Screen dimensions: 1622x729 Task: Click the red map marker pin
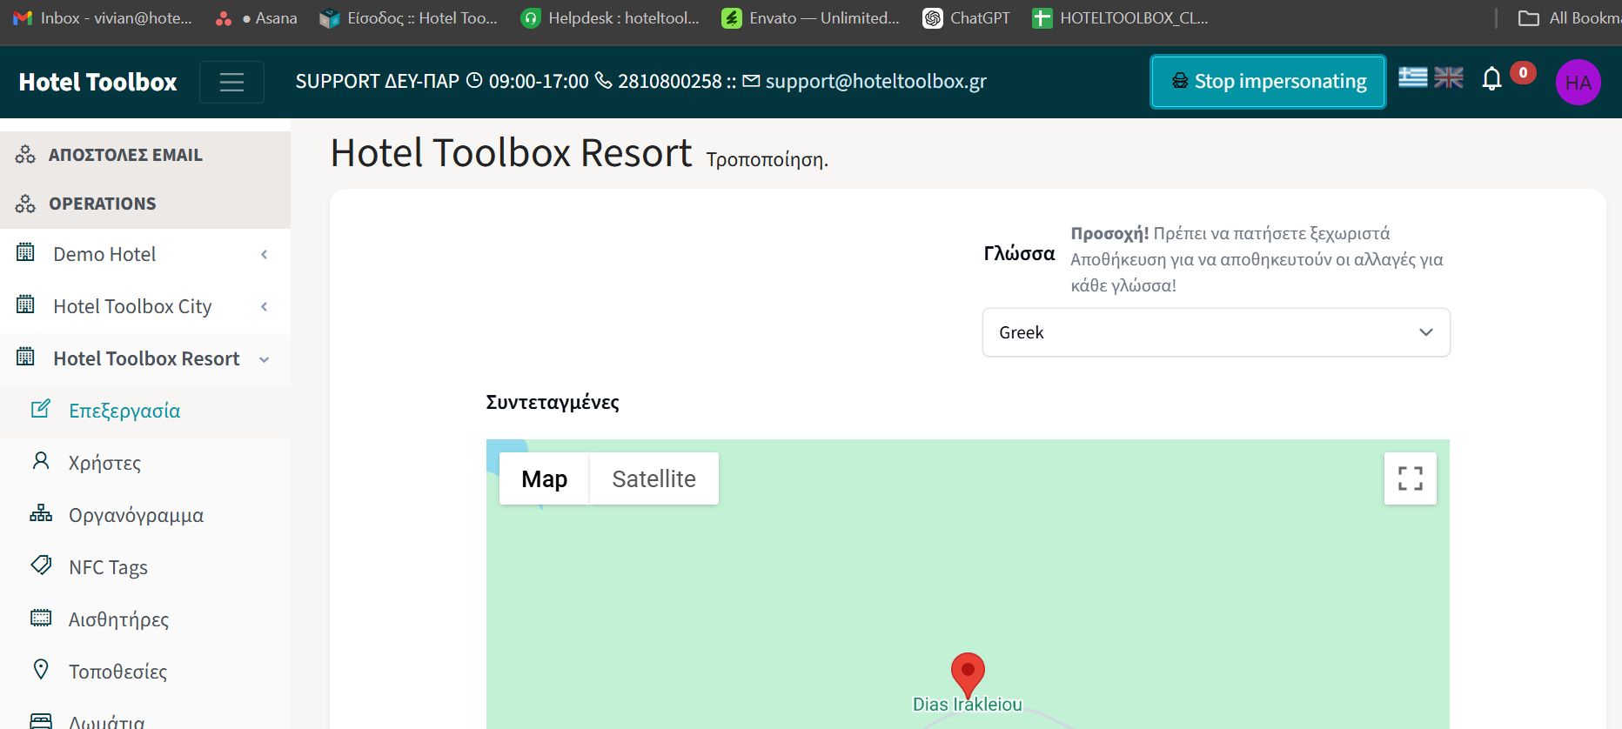[968, 675]
